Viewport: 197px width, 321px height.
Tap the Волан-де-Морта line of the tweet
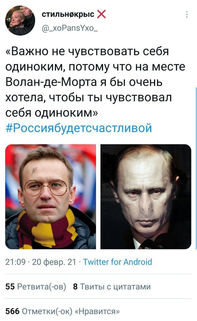pos(84,82)
